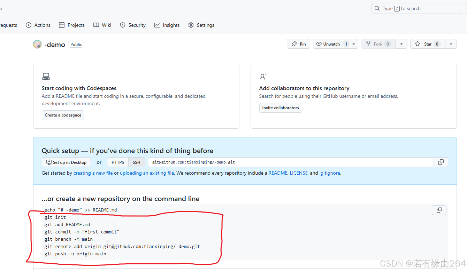Viewport: 467px width, 271px height.
Task: Open the Wiki tab
Action: (102, 25)
